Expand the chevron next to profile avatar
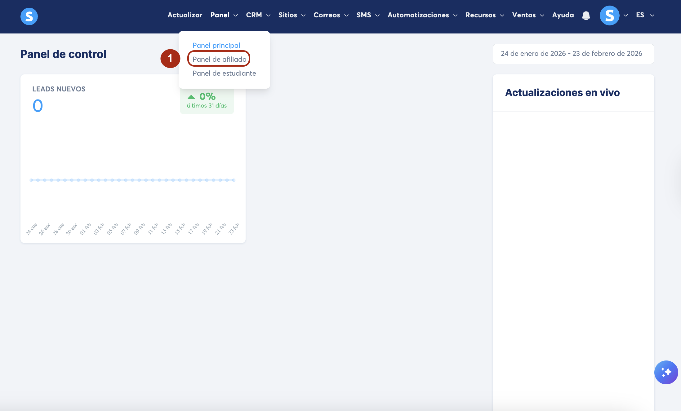681x411 pixels. tap(626, 15)
